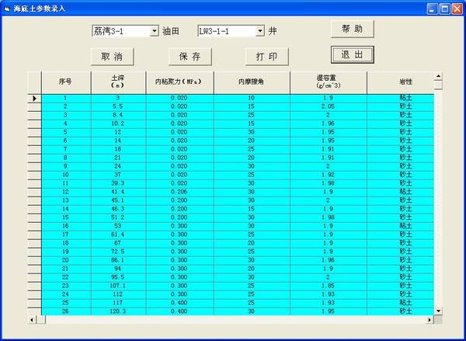Click the vertical scrollbar down arrow
Image resolution: width=466 pixels, height=341 pixels.
point(438,310)
